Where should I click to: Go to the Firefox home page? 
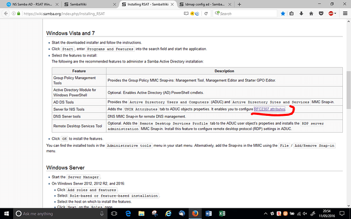click(311, 14)
